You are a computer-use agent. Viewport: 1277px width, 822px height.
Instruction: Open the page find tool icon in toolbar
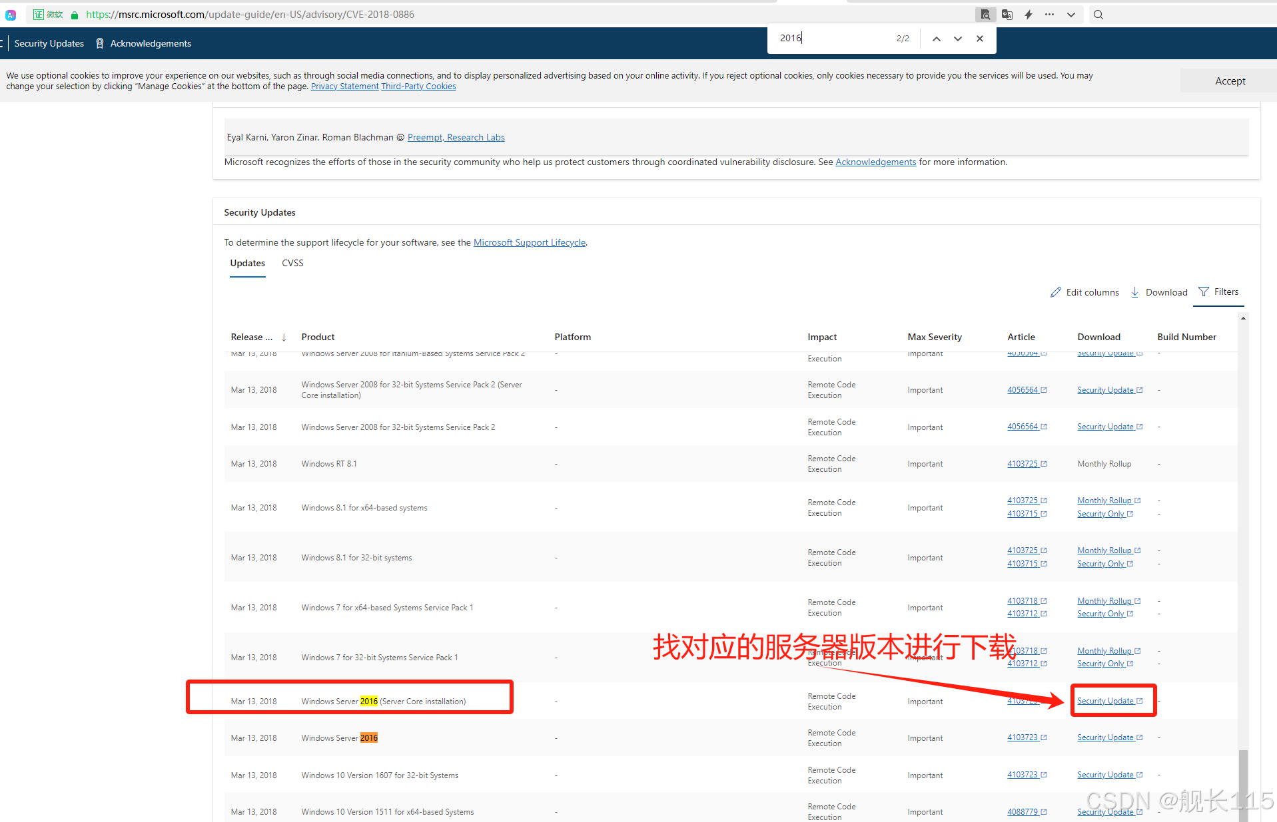[x=985, y=15]
